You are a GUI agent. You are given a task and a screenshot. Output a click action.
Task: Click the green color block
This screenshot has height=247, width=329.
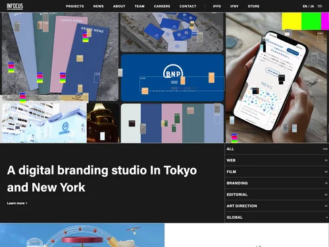[x=311, y=21]
